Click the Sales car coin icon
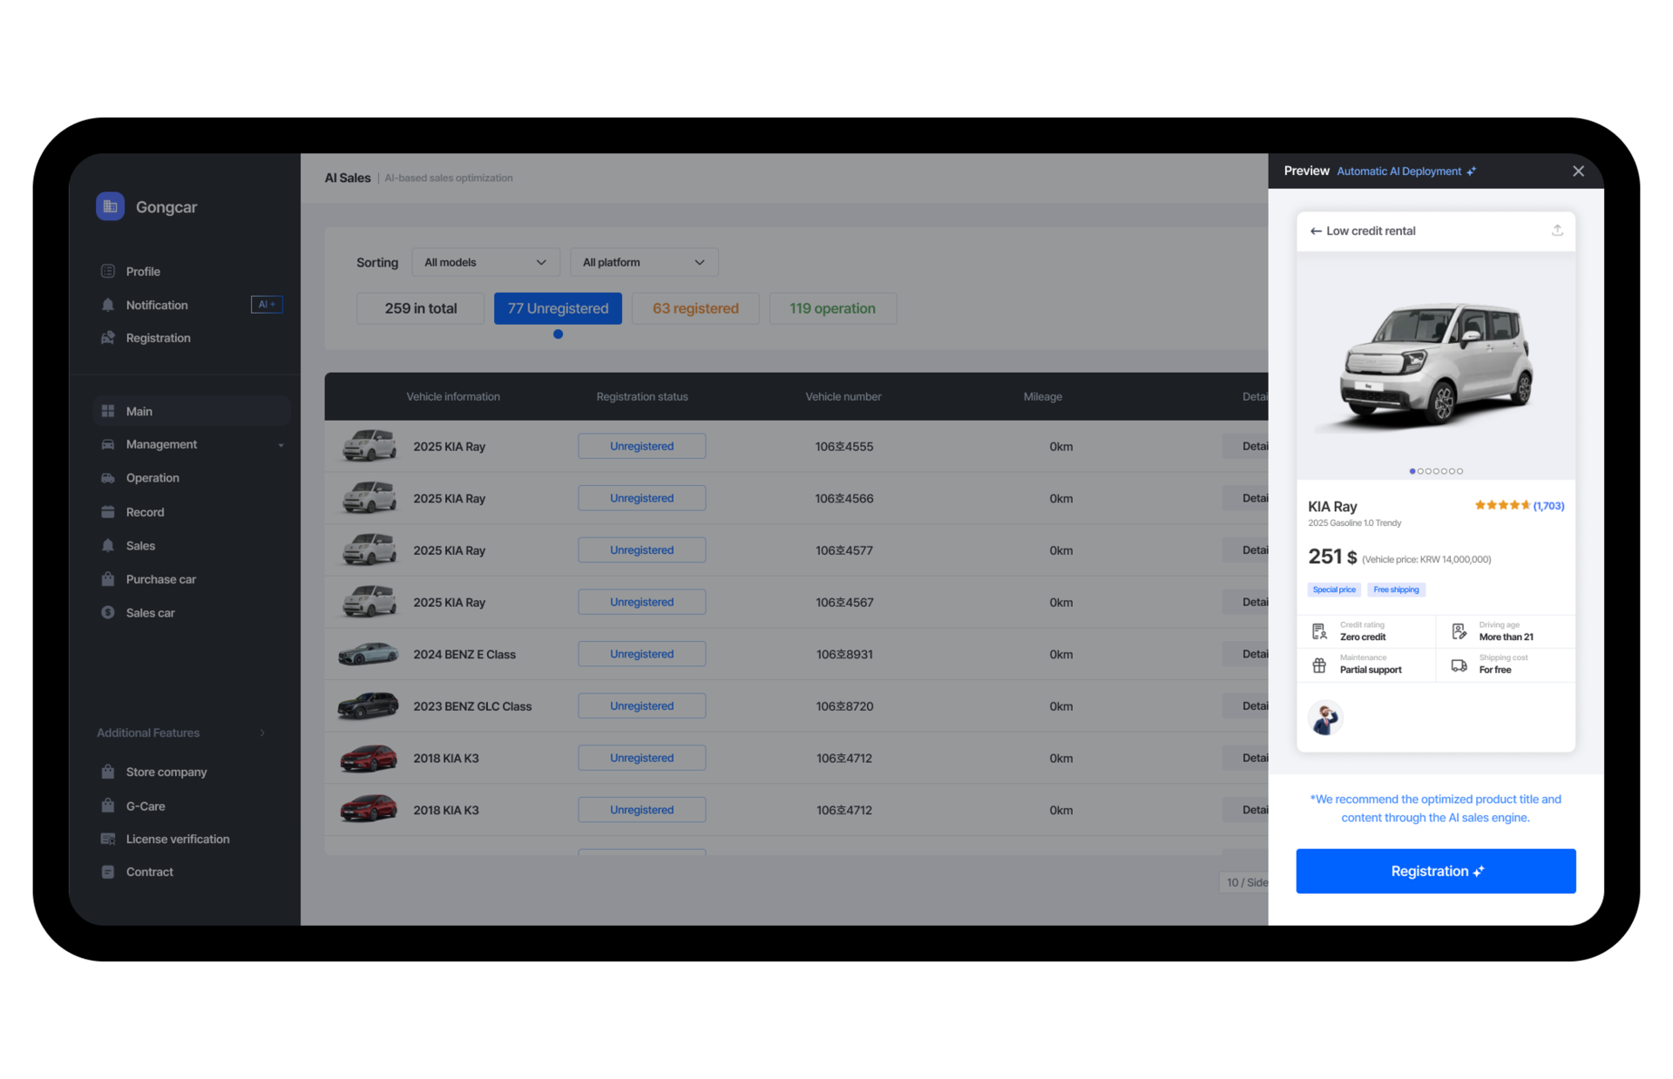This screenshot has height=1079, width=1673. (x=108, y=612)
